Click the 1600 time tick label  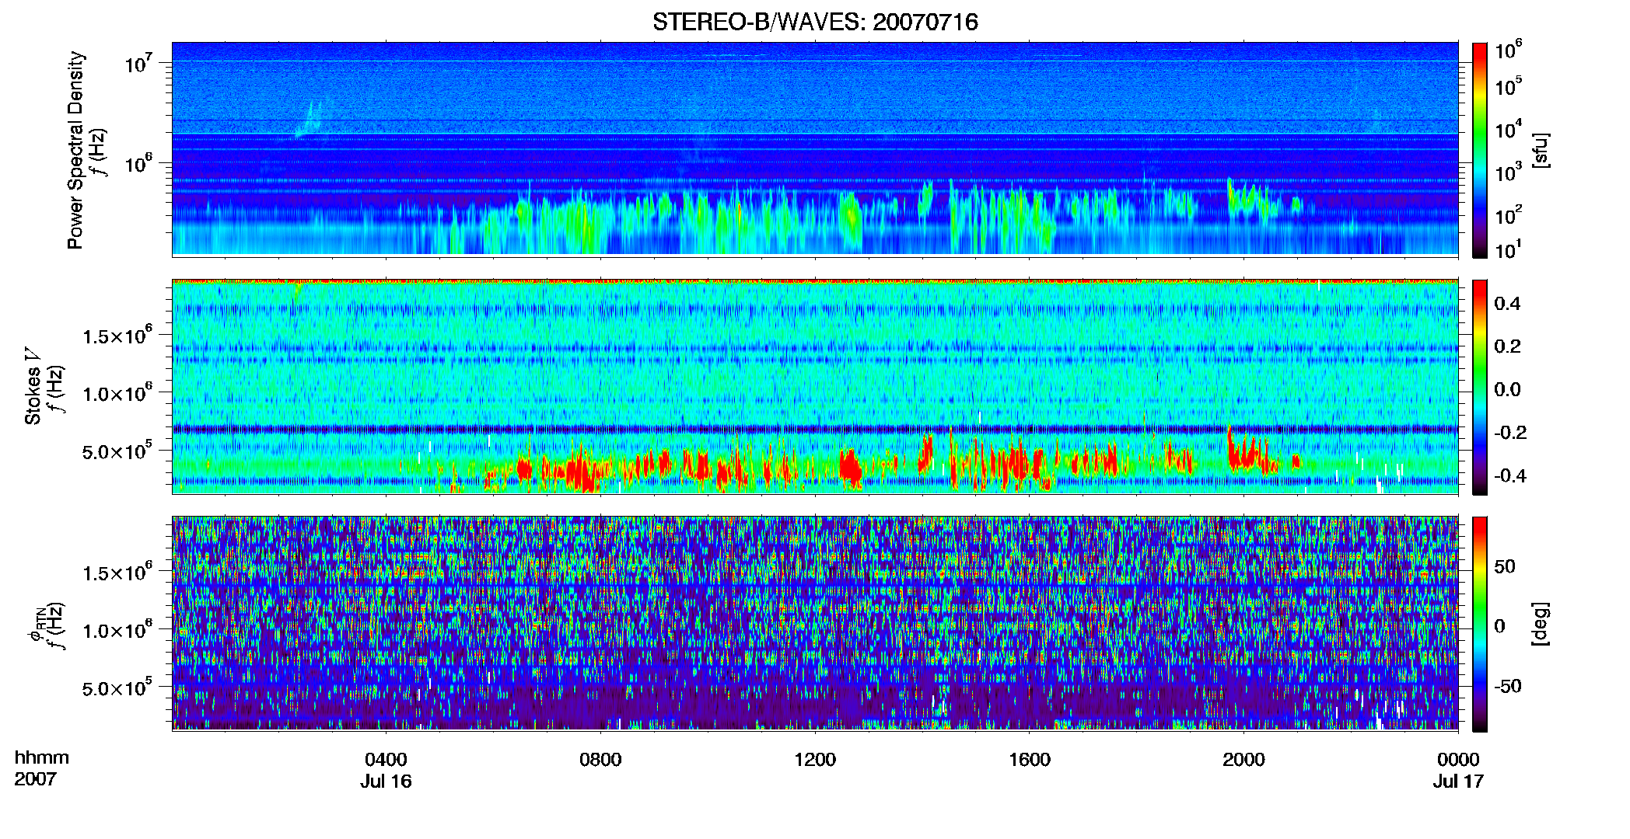(x=1030, y=760)
